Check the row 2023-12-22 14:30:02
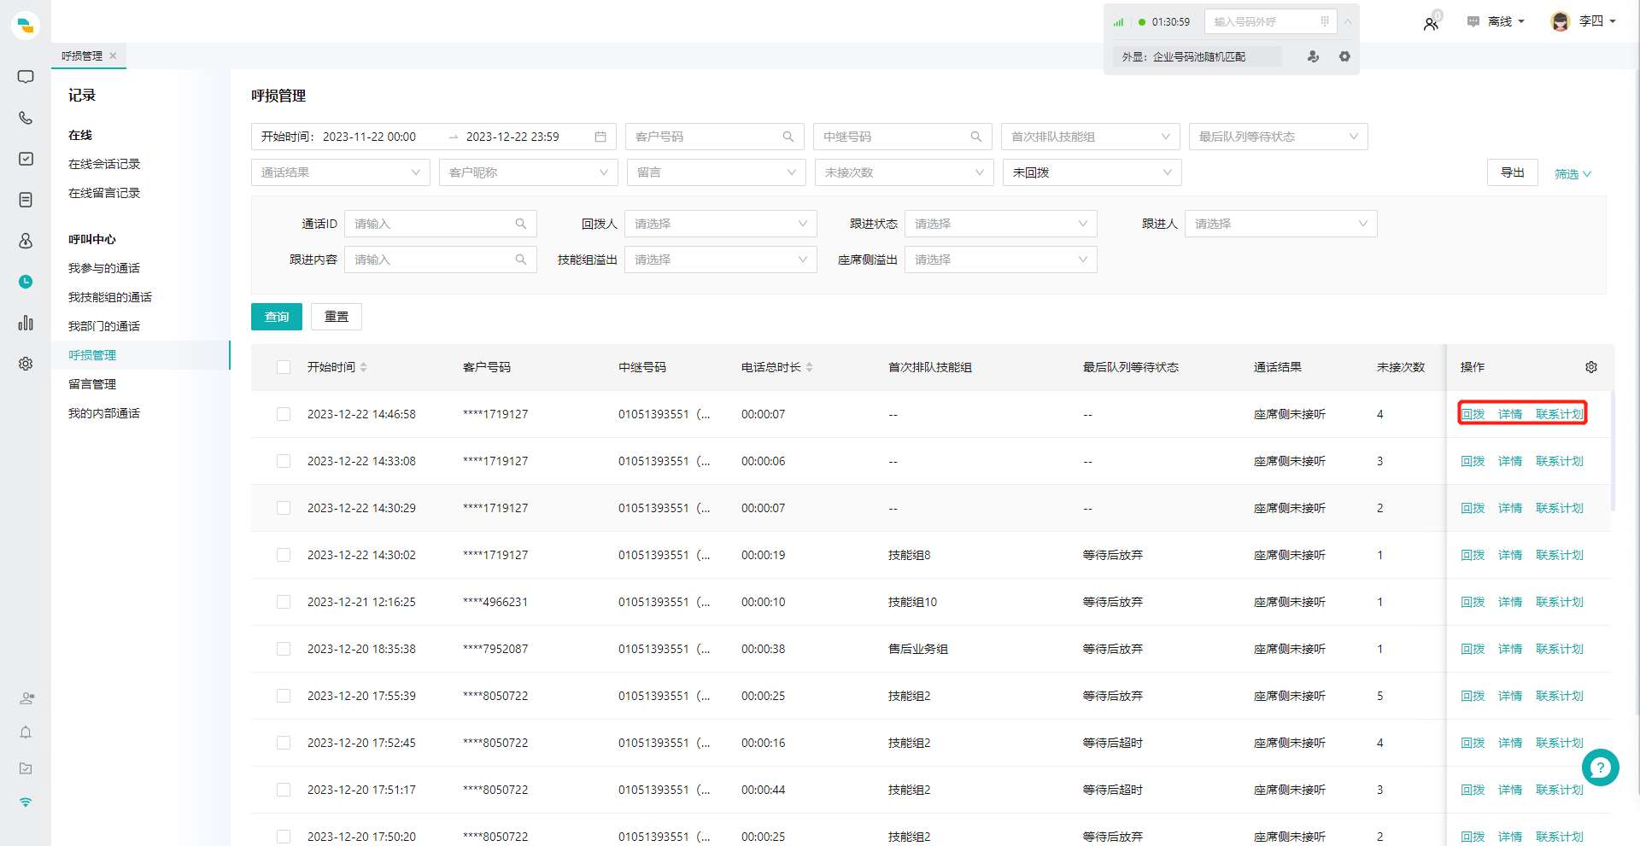Image resolution: width=1640 pixels, height=846 pixels. pos(284,555)
